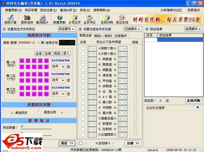Click the 图 icon for 第一位 row

68,67
